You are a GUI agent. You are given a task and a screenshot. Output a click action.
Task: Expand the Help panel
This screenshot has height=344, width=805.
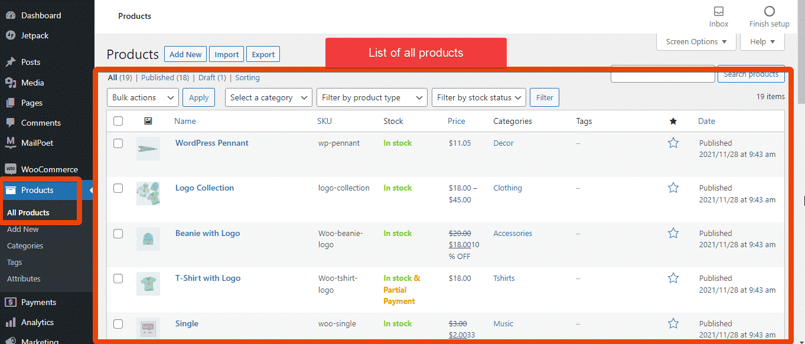point(762,41)
